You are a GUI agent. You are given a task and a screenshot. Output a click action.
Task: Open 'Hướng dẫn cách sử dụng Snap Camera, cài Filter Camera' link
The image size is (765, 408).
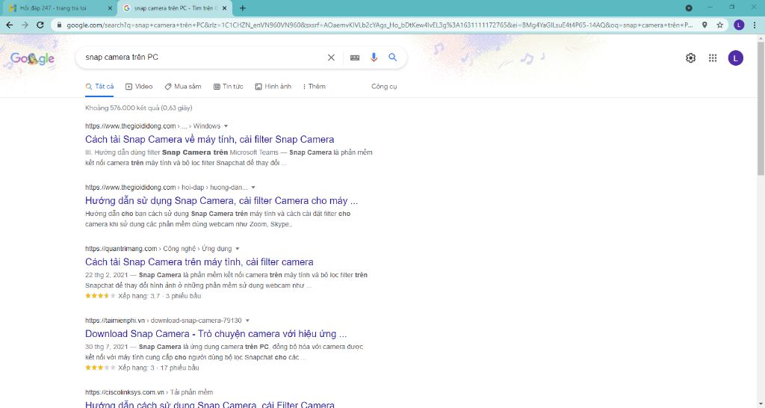[210, 404]
